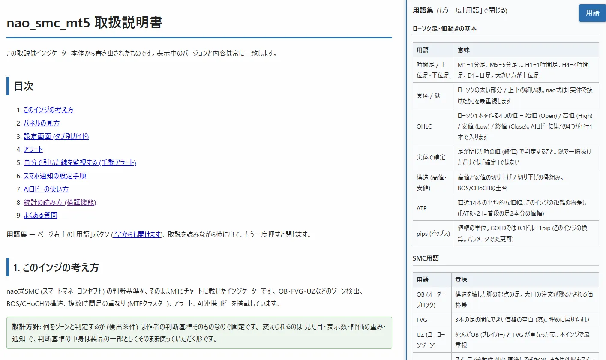This screenshot has width=606, height=360.
Task: Select the pips (ピップス) term cell
Action: pyautogui.click(x=433, y=234)
